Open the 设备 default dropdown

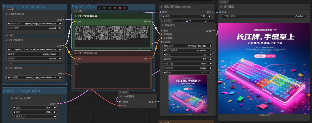[34, 59]
